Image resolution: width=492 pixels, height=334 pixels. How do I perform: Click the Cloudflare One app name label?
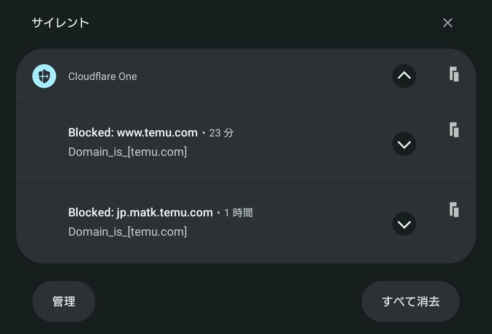pyautogui.click(x=102, y=76)
